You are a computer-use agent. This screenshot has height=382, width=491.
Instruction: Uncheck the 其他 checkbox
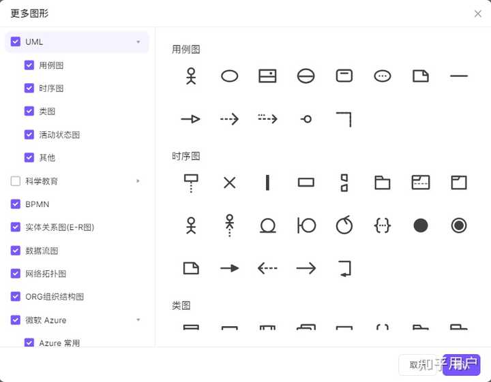pyautogui.click(x=29, y=157)
